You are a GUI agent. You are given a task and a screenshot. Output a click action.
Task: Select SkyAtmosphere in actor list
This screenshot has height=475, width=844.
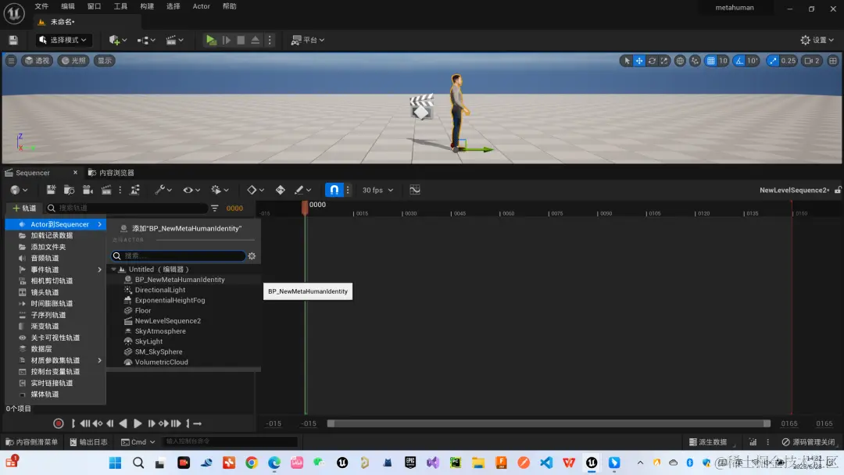160,331
